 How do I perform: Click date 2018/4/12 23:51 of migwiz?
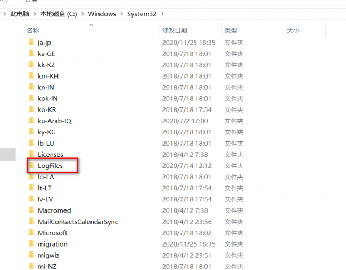pyautogui.click(x=187, y=256)
